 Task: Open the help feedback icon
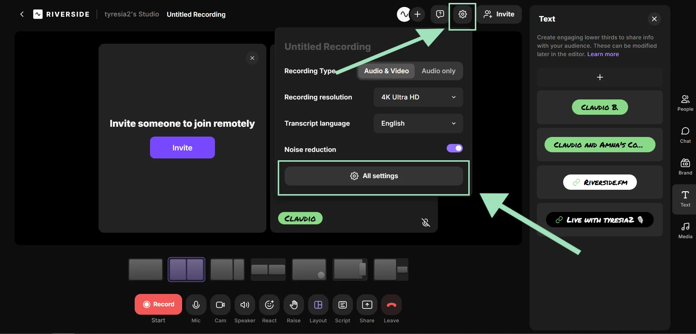440,14
